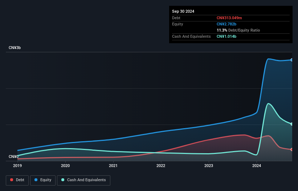Click the blue Equity legend dot
The image size is (298, 191).
[36, 180]
